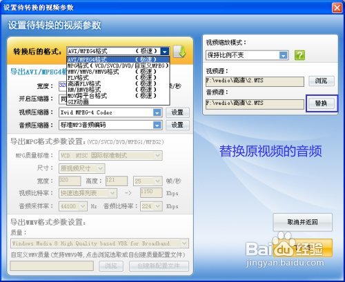This screenshot has height=282, width=345.
Task: Click the MPG 宽度 field showing 320
Action: click(x=70, y=181)
